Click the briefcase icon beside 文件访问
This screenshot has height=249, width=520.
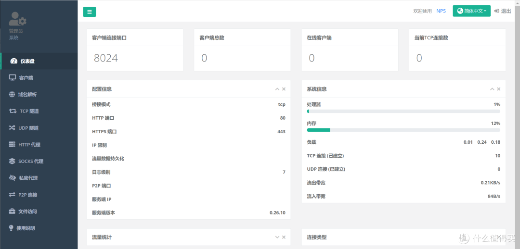tap(12, 211)
